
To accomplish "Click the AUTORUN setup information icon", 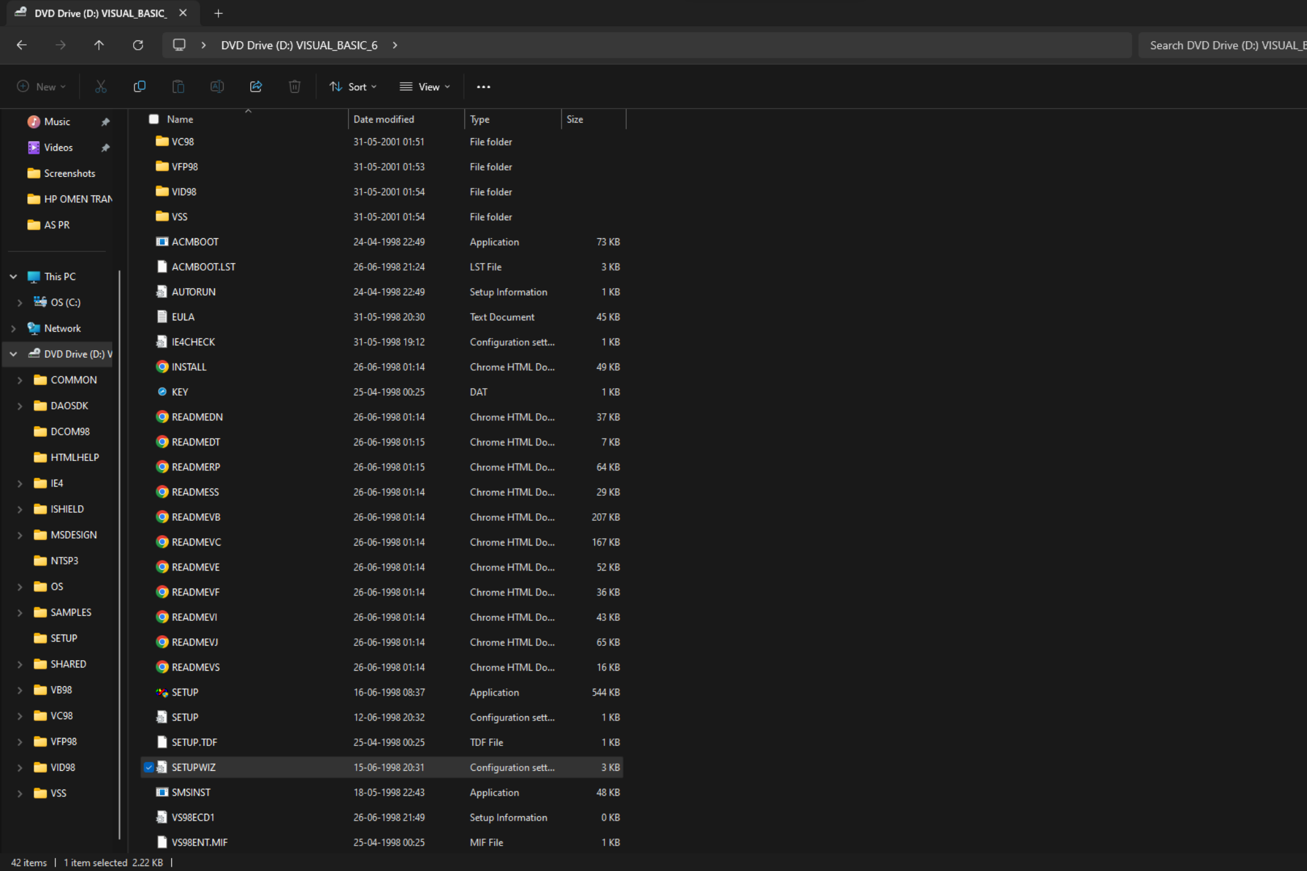I will coord(162,292).
